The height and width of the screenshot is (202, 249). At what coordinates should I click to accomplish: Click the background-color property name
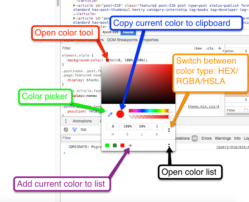click(84, 60)
